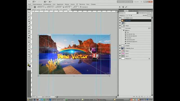Select the Zoom tool

click(29, 61)
